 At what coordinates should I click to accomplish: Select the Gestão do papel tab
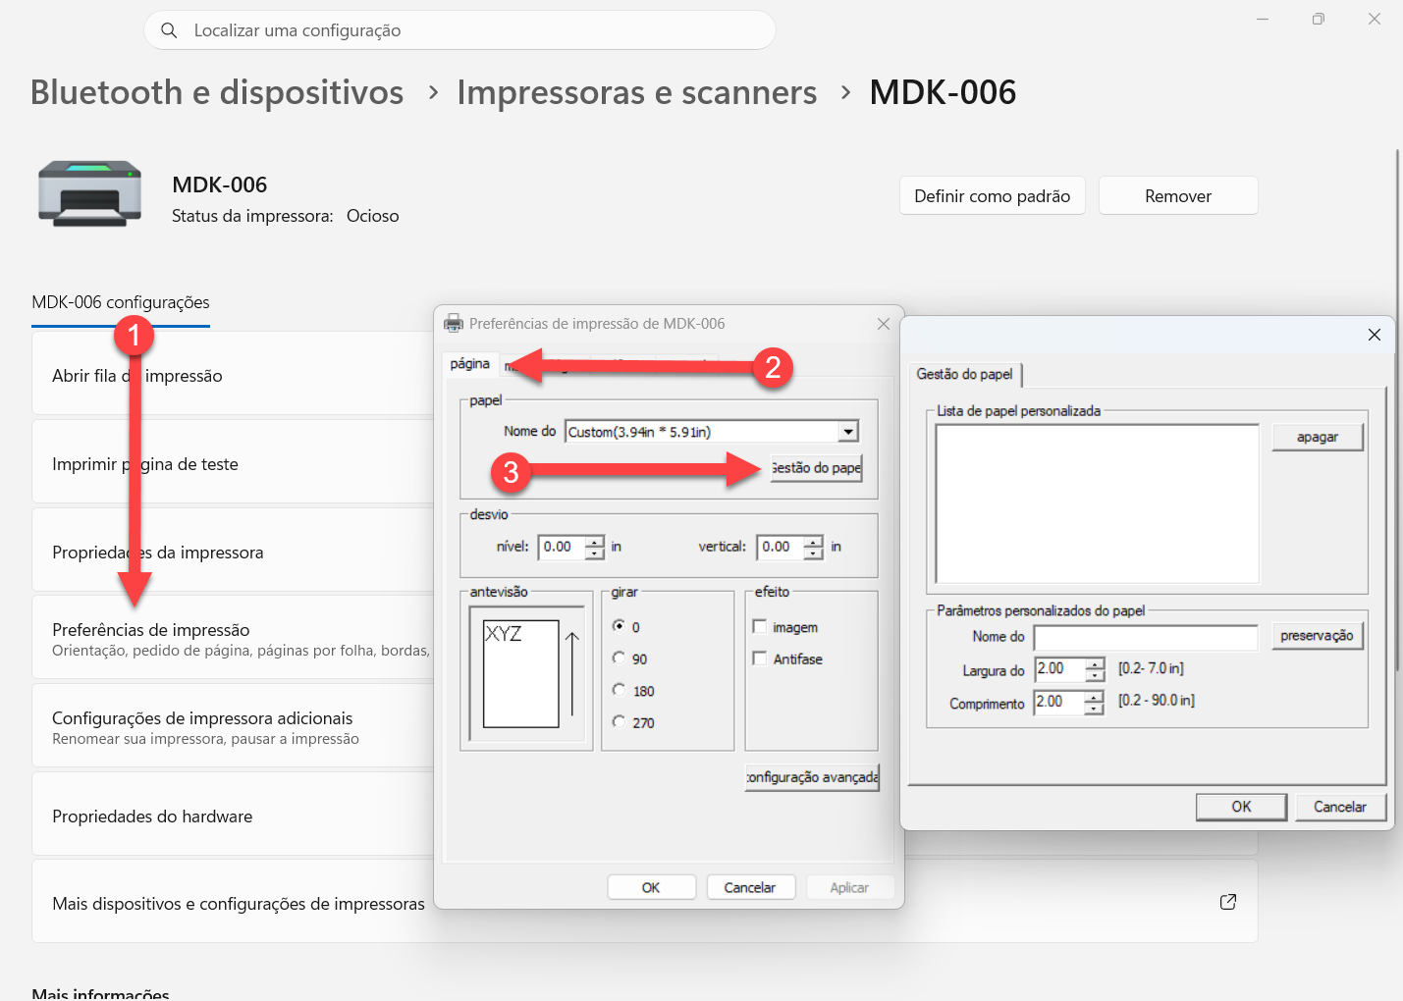[x=964, y=374]
